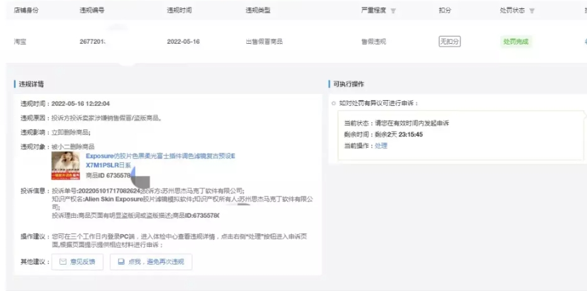Open the 处罚状态 column filter icon
Viewport: 587px width, 291px height.
point(531,11)
